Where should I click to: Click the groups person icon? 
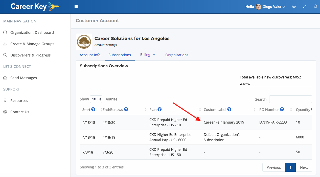5,44
